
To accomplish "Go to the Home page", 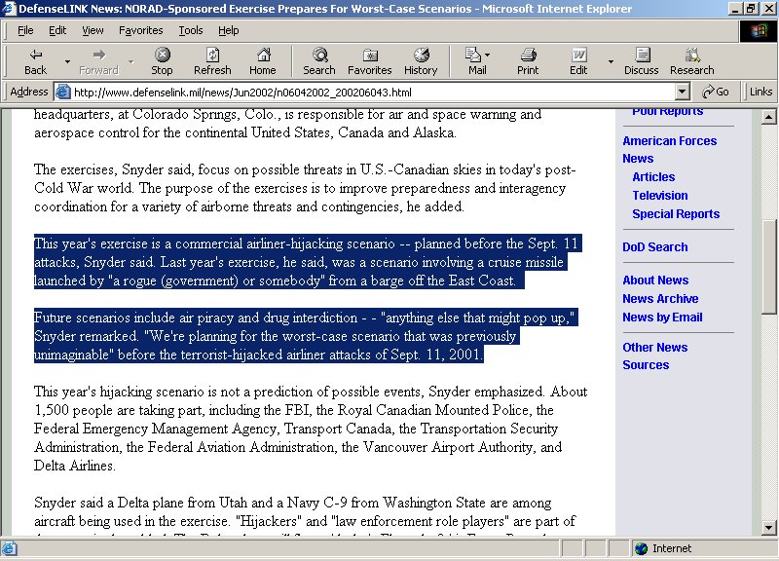I will (263, 61).
